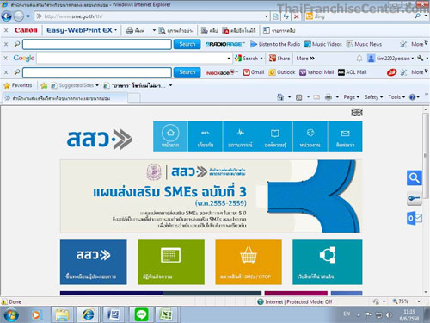Click Listen to the Radio link
The height and width of the screenshot is (323, 430).
pos(275,44)
